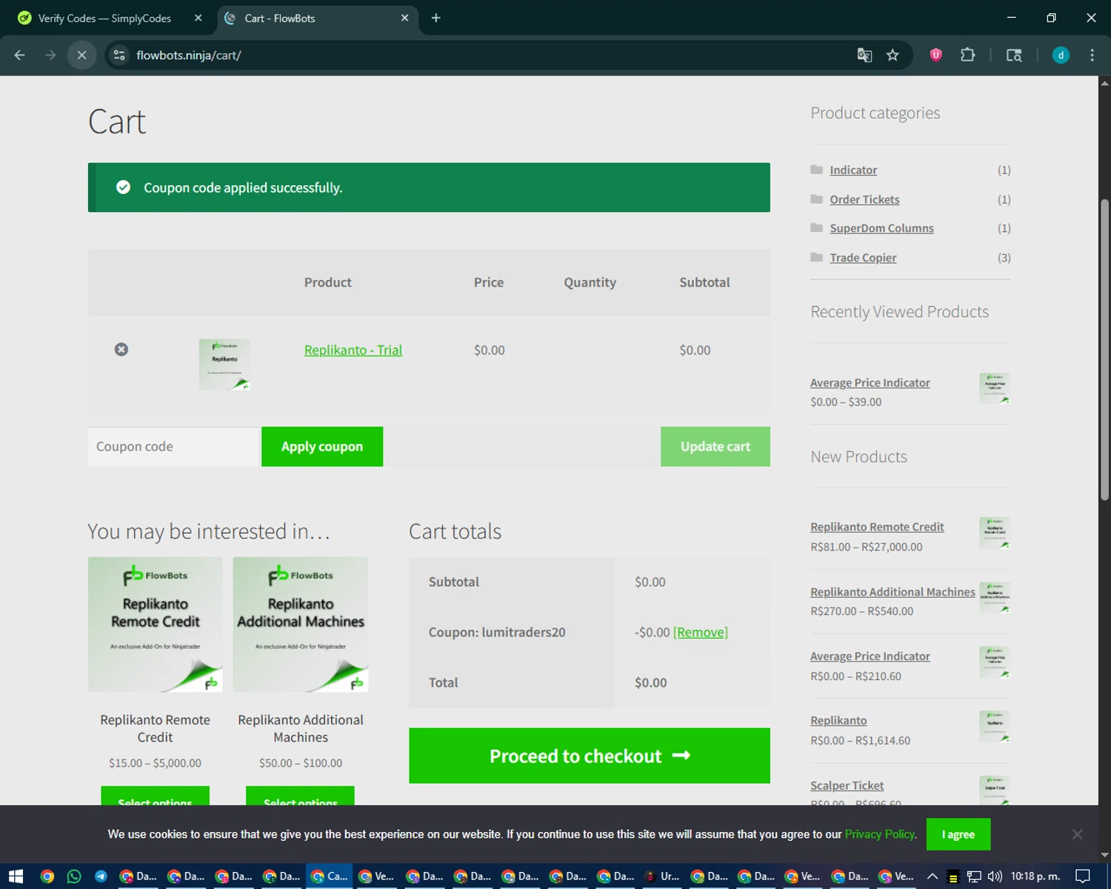The image size is (1111, 889).
Task: Click the Replikanto Remote Credit suggestion title
Action: point(156,728)
